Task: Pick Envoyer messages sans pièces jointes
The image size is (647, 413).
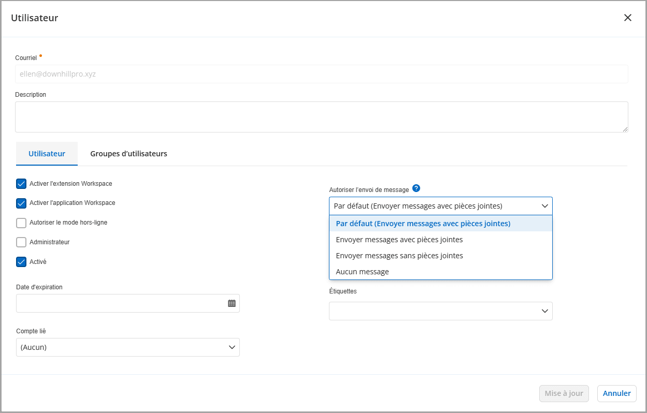Action: pos(399,256)
